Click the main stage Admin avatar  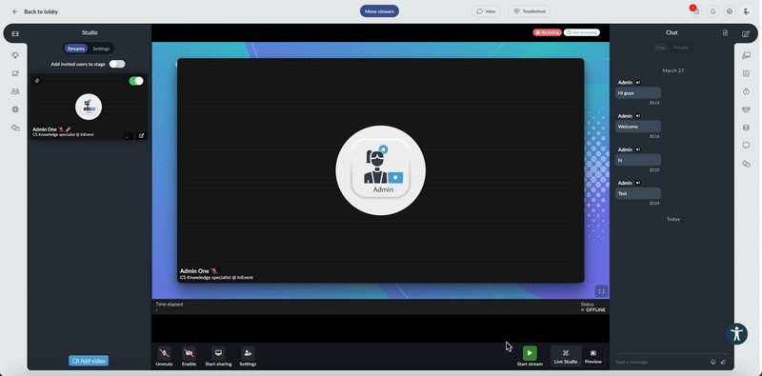coord(380,170)
